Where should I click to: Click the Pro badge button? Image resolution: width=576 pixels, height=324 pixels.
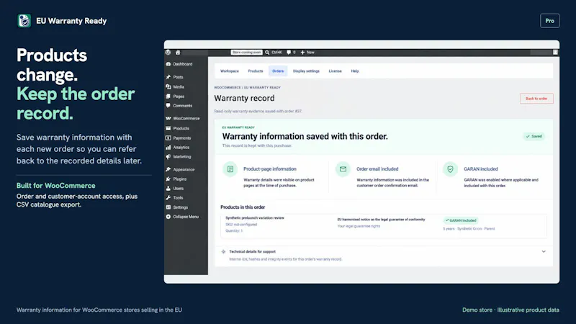[550, 21]
